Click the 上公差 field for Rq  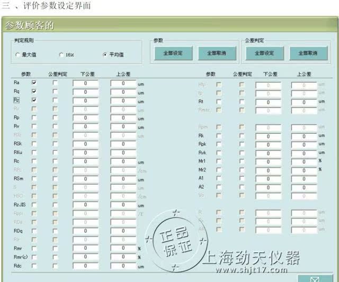(122, 92)
